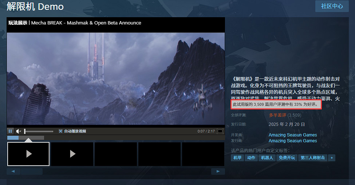The image size is (355, 185).
Task: Click the game description paragraph
Action: tap(285, 89)
